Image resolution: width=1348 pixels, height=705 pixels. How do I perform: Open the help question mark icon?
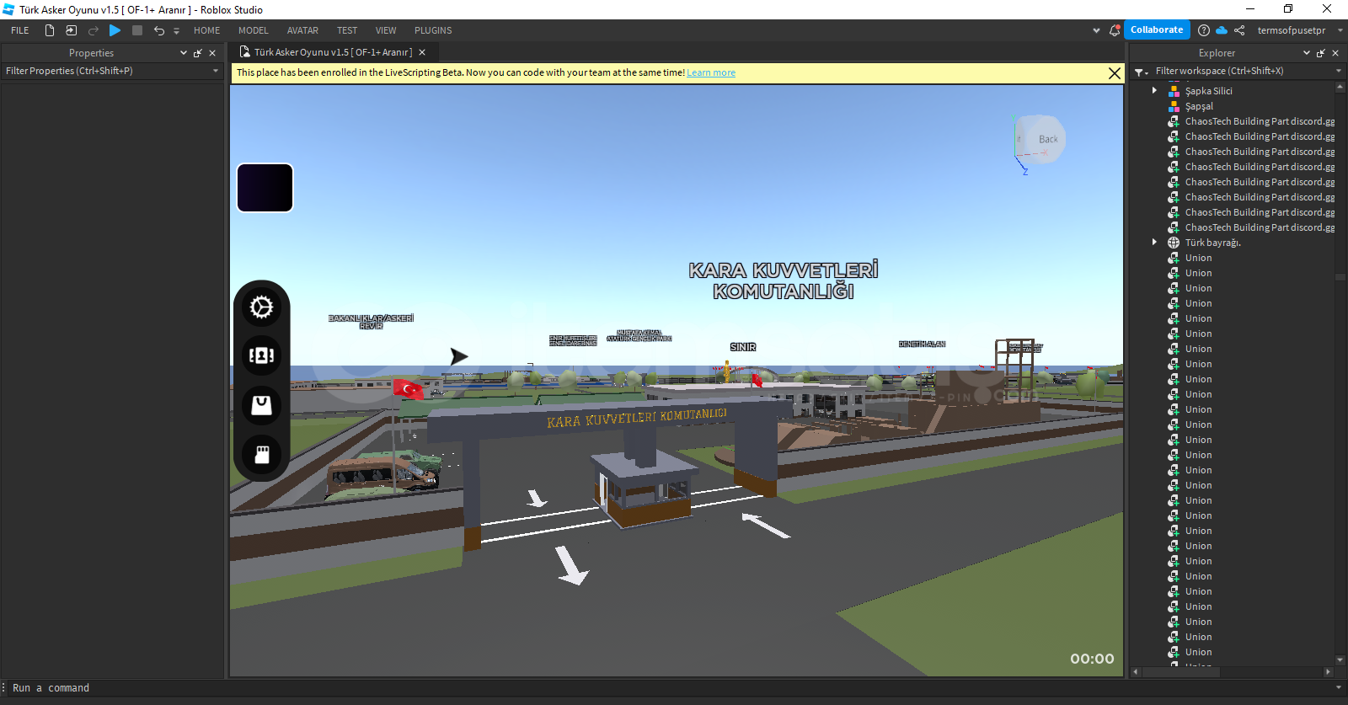(x=1204, y=30)
